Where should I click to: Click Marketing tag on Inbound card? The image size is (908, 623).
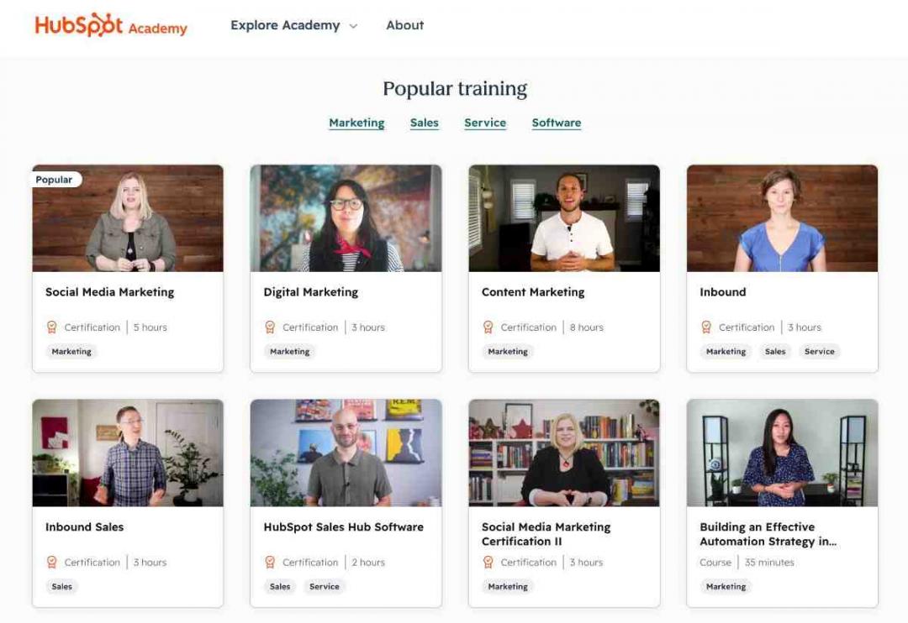point(726,351)
